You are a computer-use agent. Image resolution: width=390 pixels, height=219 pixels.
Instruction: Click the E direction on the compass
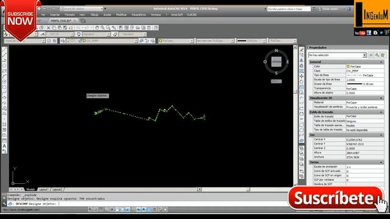[288, 62]
